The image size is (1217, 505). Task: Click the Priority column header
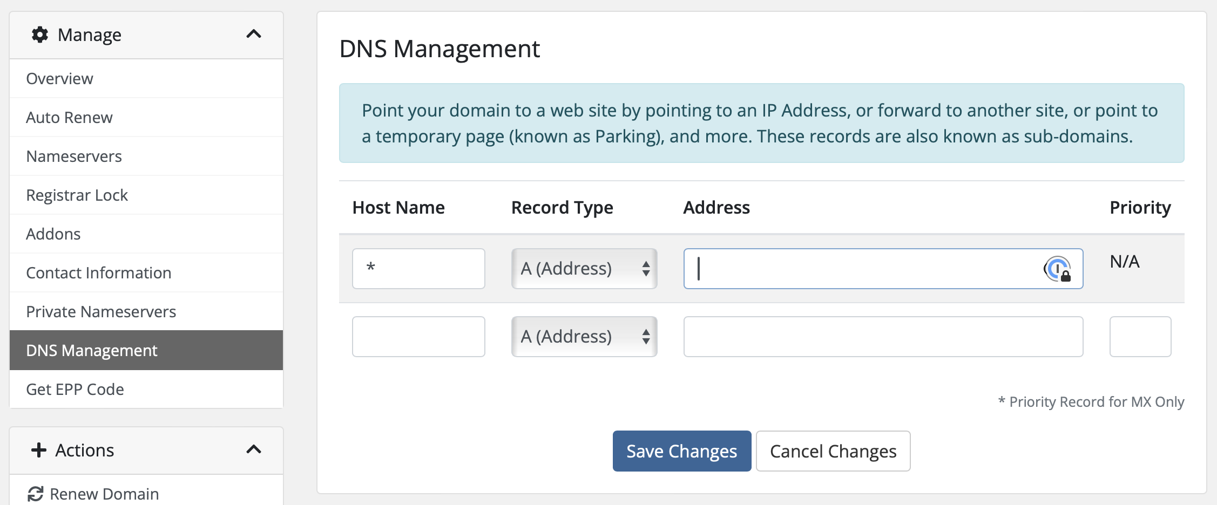click(x=1140, y=208)
